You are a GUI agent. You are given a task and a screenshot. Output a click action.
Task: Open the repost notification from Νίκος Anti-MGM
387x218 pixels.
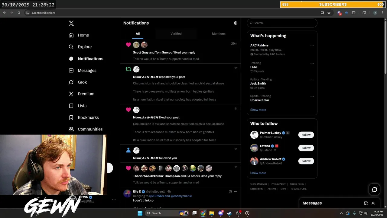[x=180, y=84]
